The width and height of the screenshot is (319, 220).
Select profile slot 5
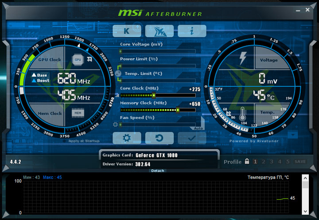point(288,161)
